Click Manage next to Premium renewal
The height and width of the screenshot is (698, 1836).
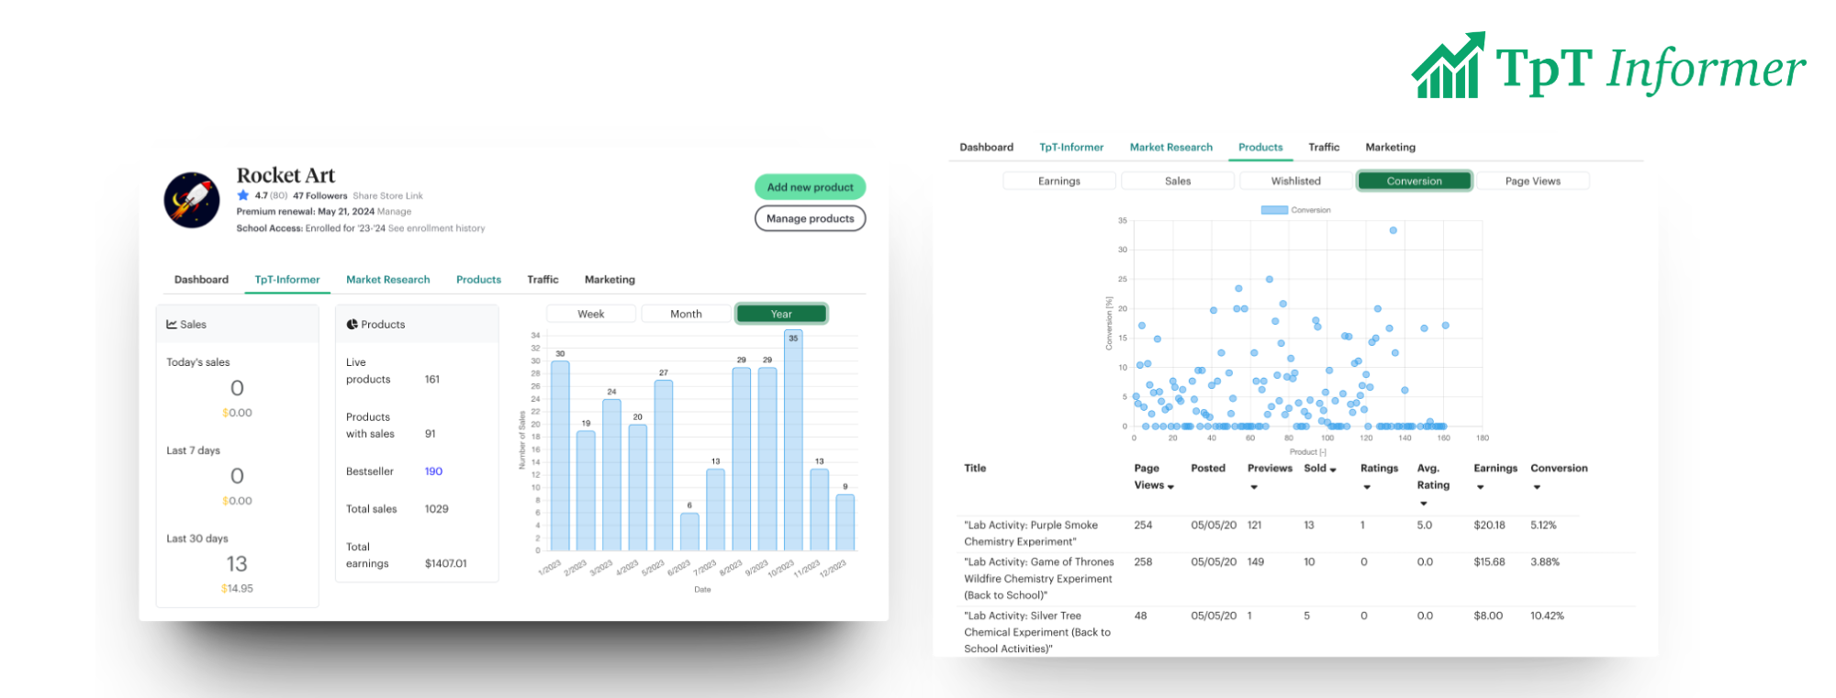(394, 211)
